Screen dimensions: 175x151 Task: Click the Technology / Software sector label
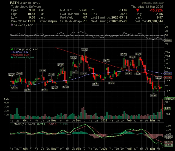pos(26,7)
